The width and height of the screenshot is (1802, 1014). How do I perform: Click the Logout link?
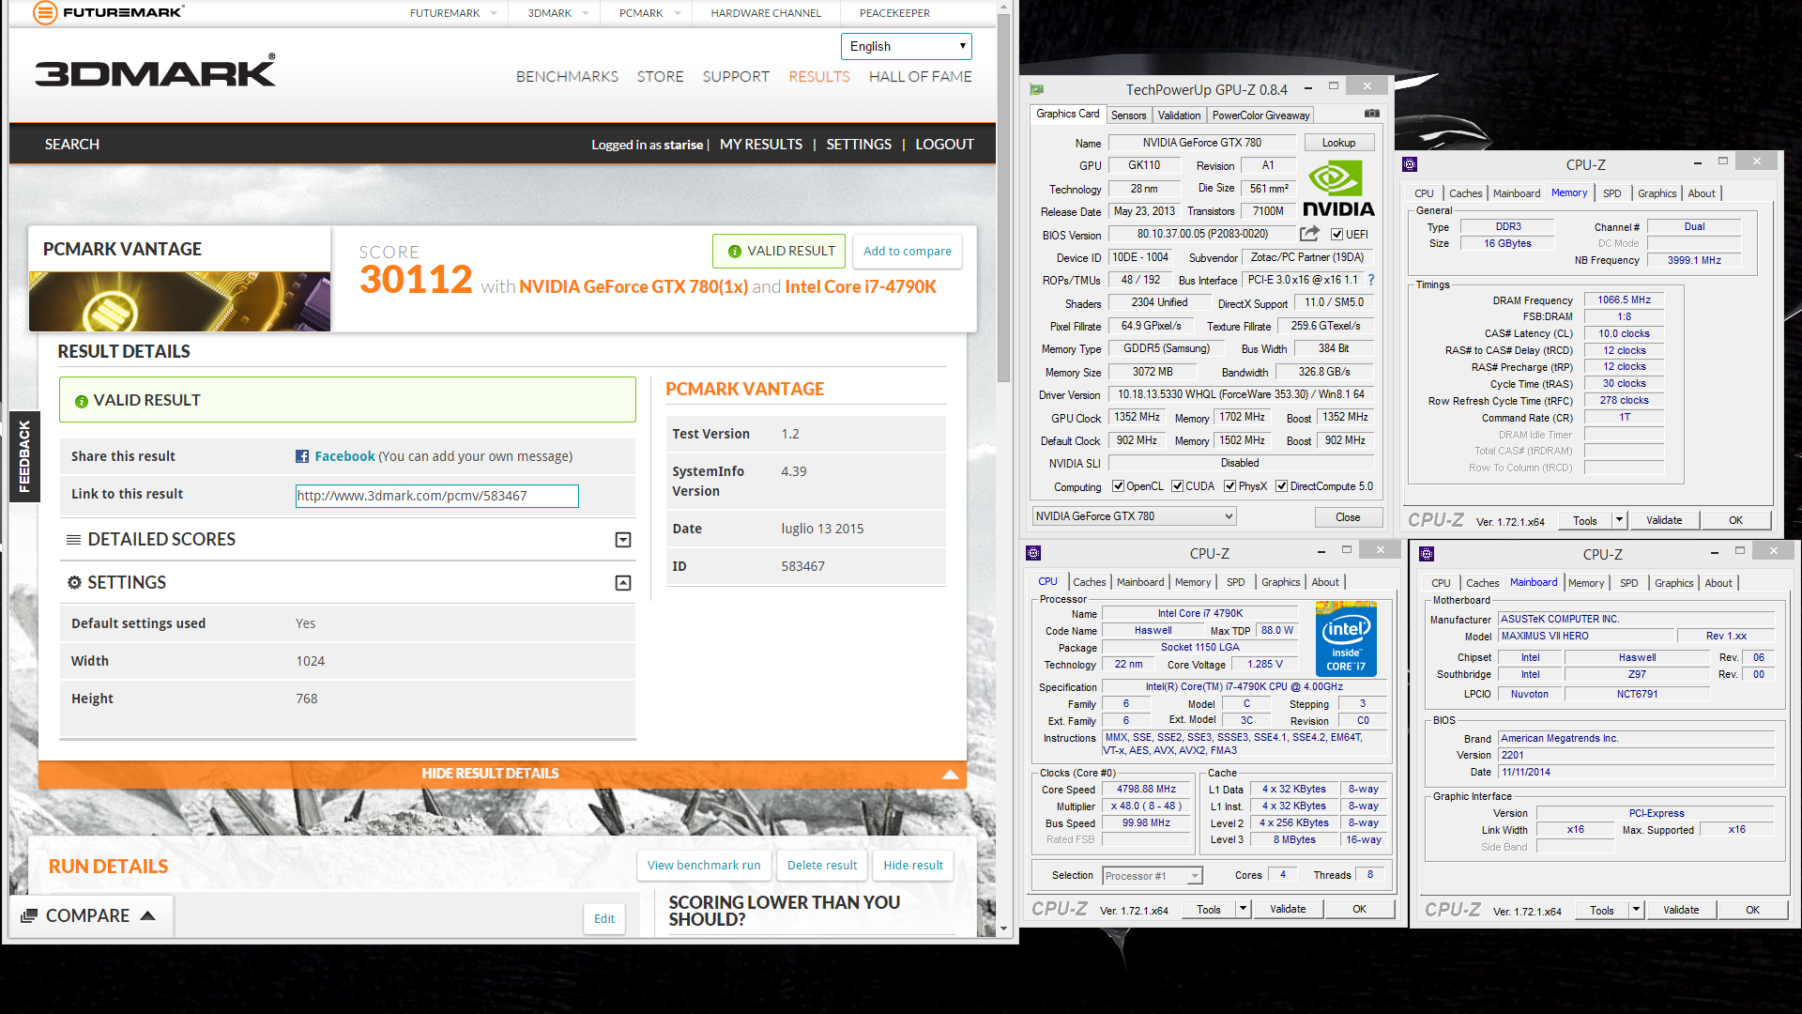pos(944,145)
